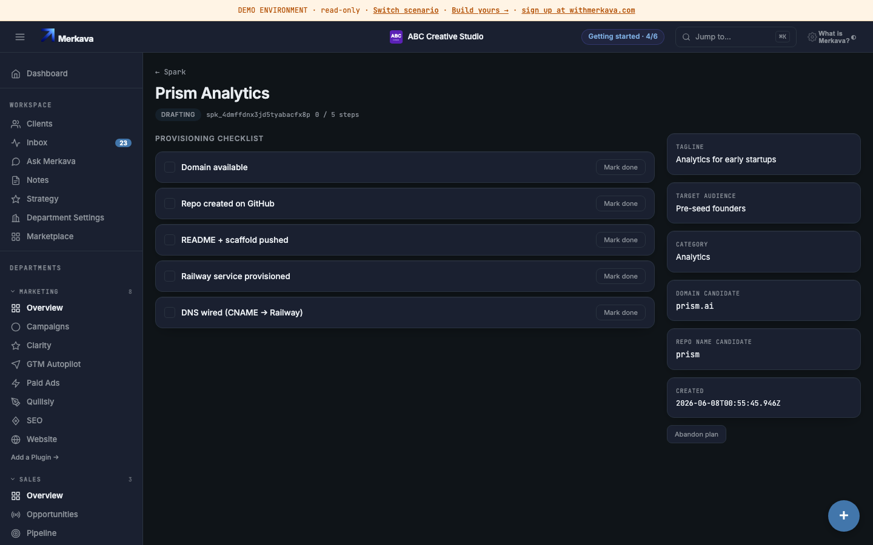Viewport: 873px width, 545px height.
Task: Click the Campaigns circle icon
Action: tap(16, 327)
